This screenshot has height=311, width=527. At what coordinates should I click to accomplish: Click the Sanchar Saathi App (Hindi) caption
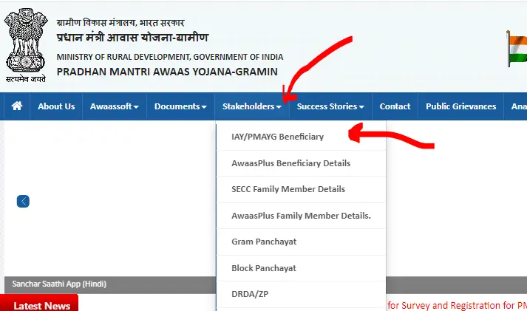59,284
